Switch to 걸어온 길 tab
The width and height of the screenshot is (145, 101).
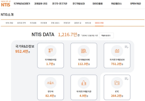(x=78, y=23)
